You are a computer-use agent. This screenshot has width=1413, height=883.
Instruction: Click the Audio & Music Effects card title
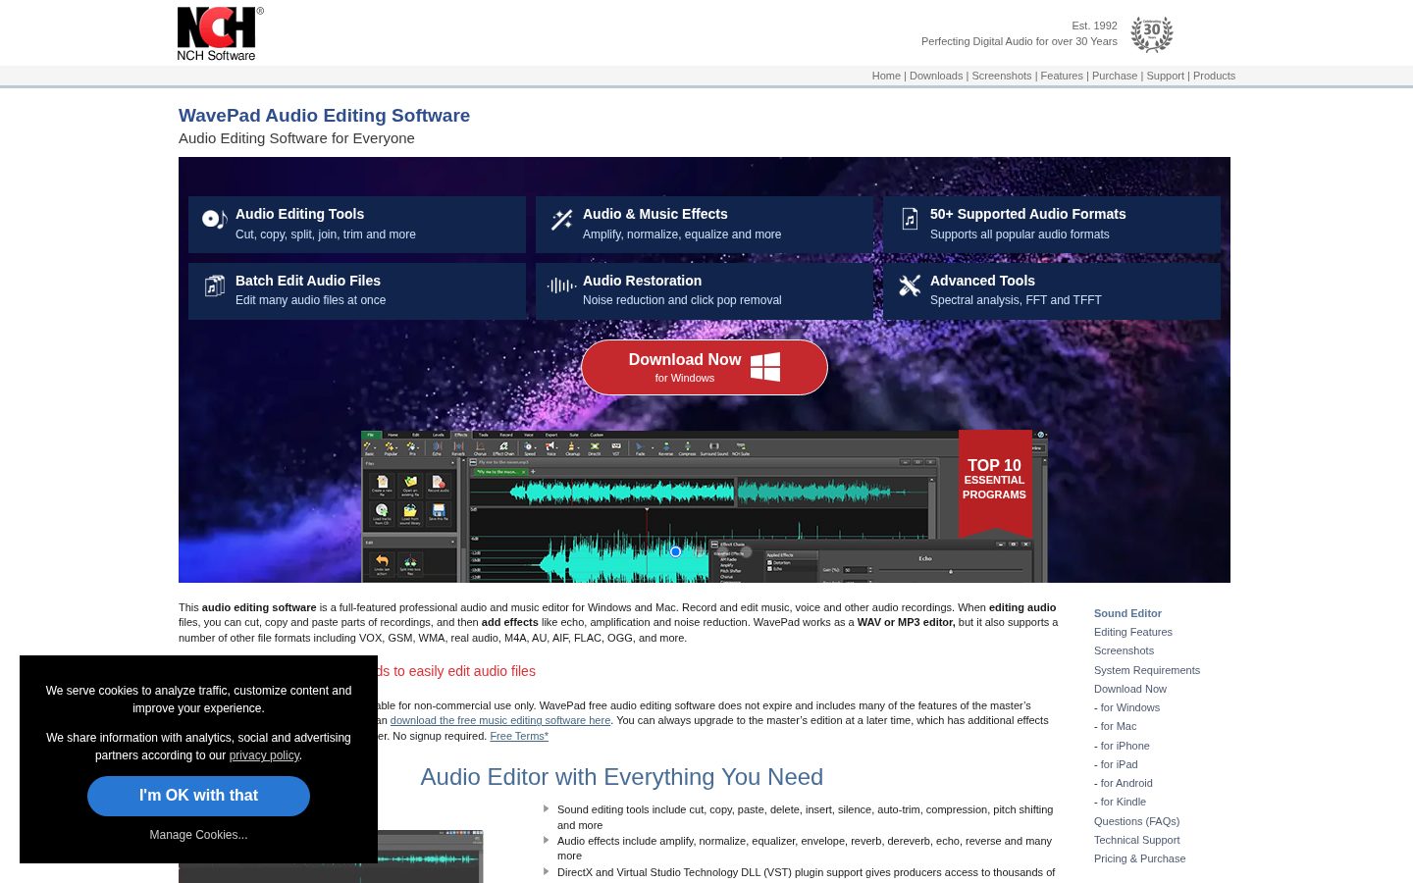coord(655,214)
